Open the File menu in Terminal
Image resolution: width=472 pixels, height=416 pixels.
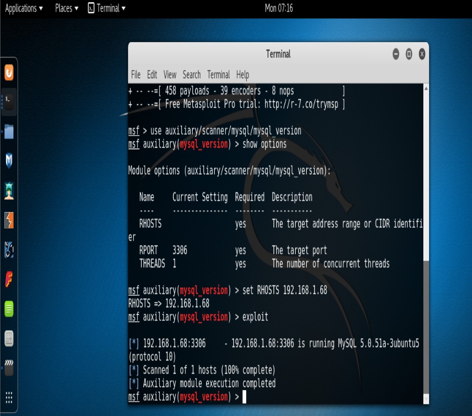(136, 74)
